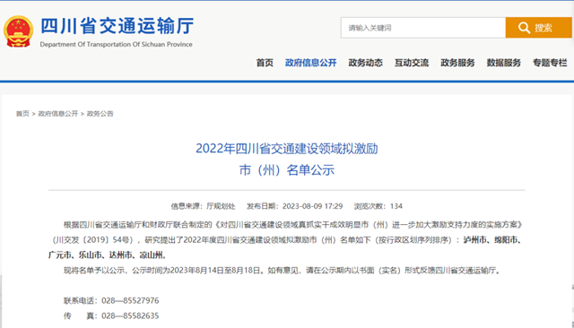Open the 首页 navigation menu item

click(265, 63)
